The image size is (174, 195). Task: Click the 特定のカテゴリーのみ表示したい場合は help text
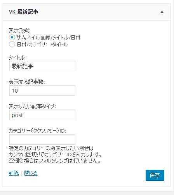(x=51, y=148)
